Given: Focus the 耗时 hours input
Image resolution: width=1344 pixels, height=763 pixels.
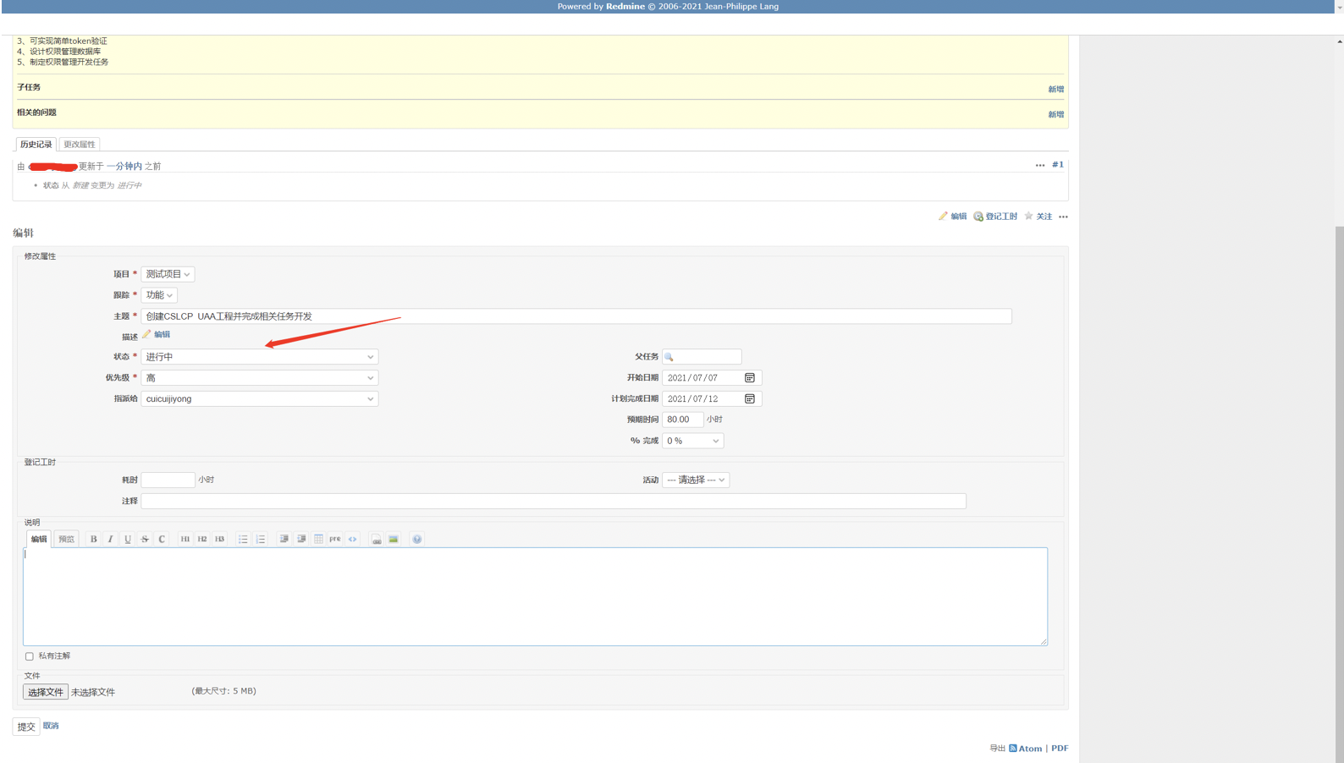Looking at the screenshot, I should click(168, 480).
